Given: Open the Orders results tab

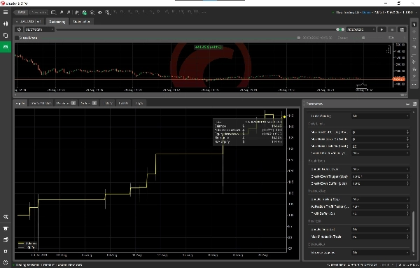Looking at the screenshot, I should point(88,103).
